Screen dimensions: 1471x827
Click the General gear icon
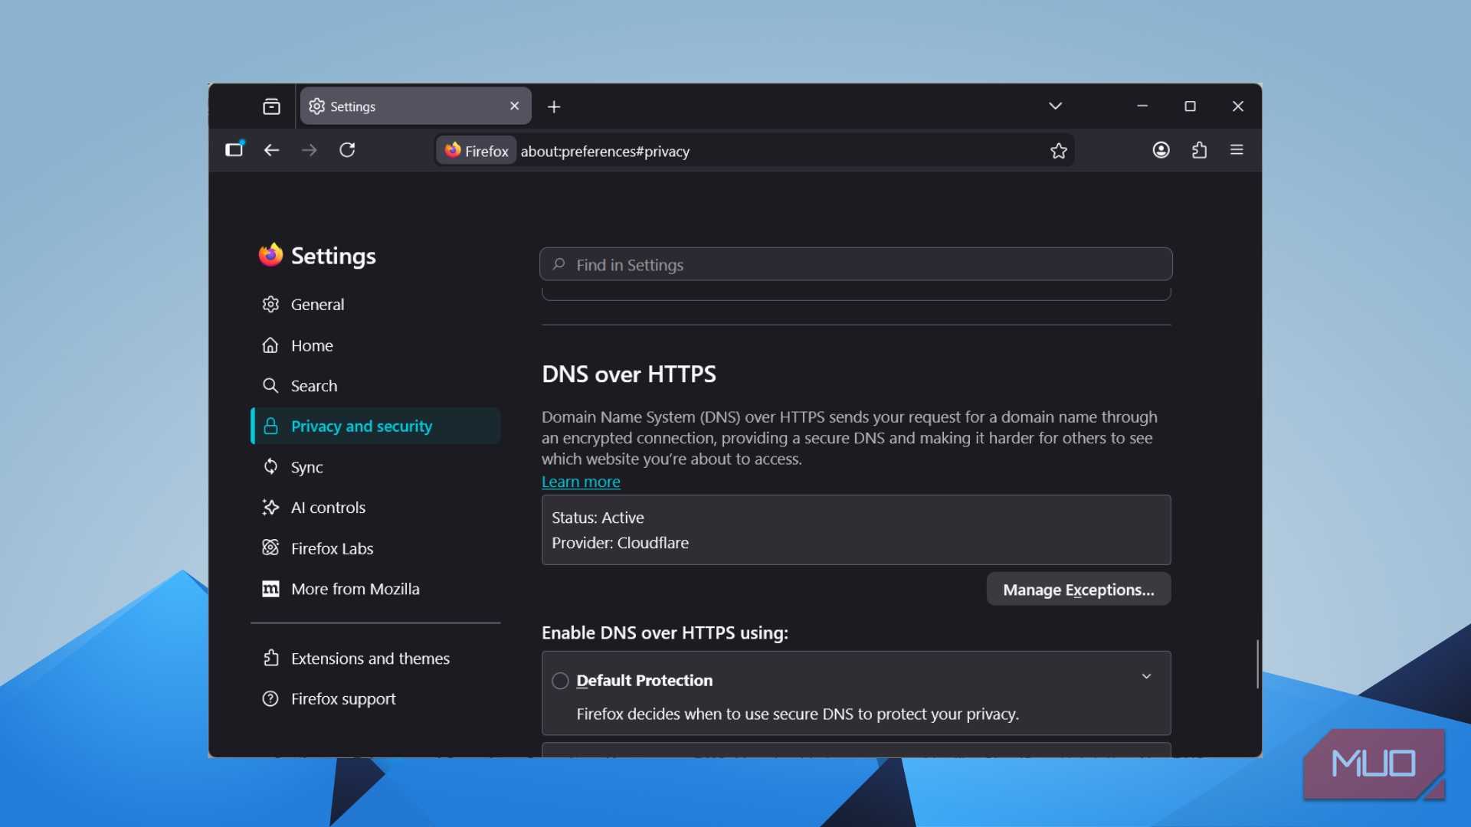coord(270,305)
